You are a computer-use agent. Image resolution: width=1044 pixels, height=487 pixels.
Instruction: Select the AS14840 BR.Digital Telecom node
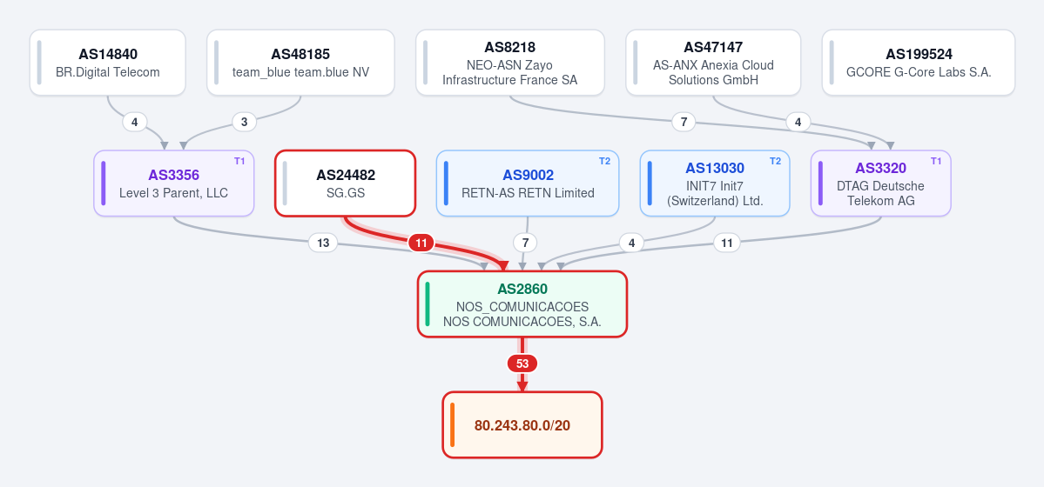point(108,63)
